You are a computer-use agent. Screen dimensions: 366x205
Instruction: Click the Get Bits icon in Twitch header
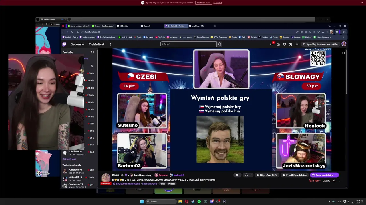click(x=297, y=44)
